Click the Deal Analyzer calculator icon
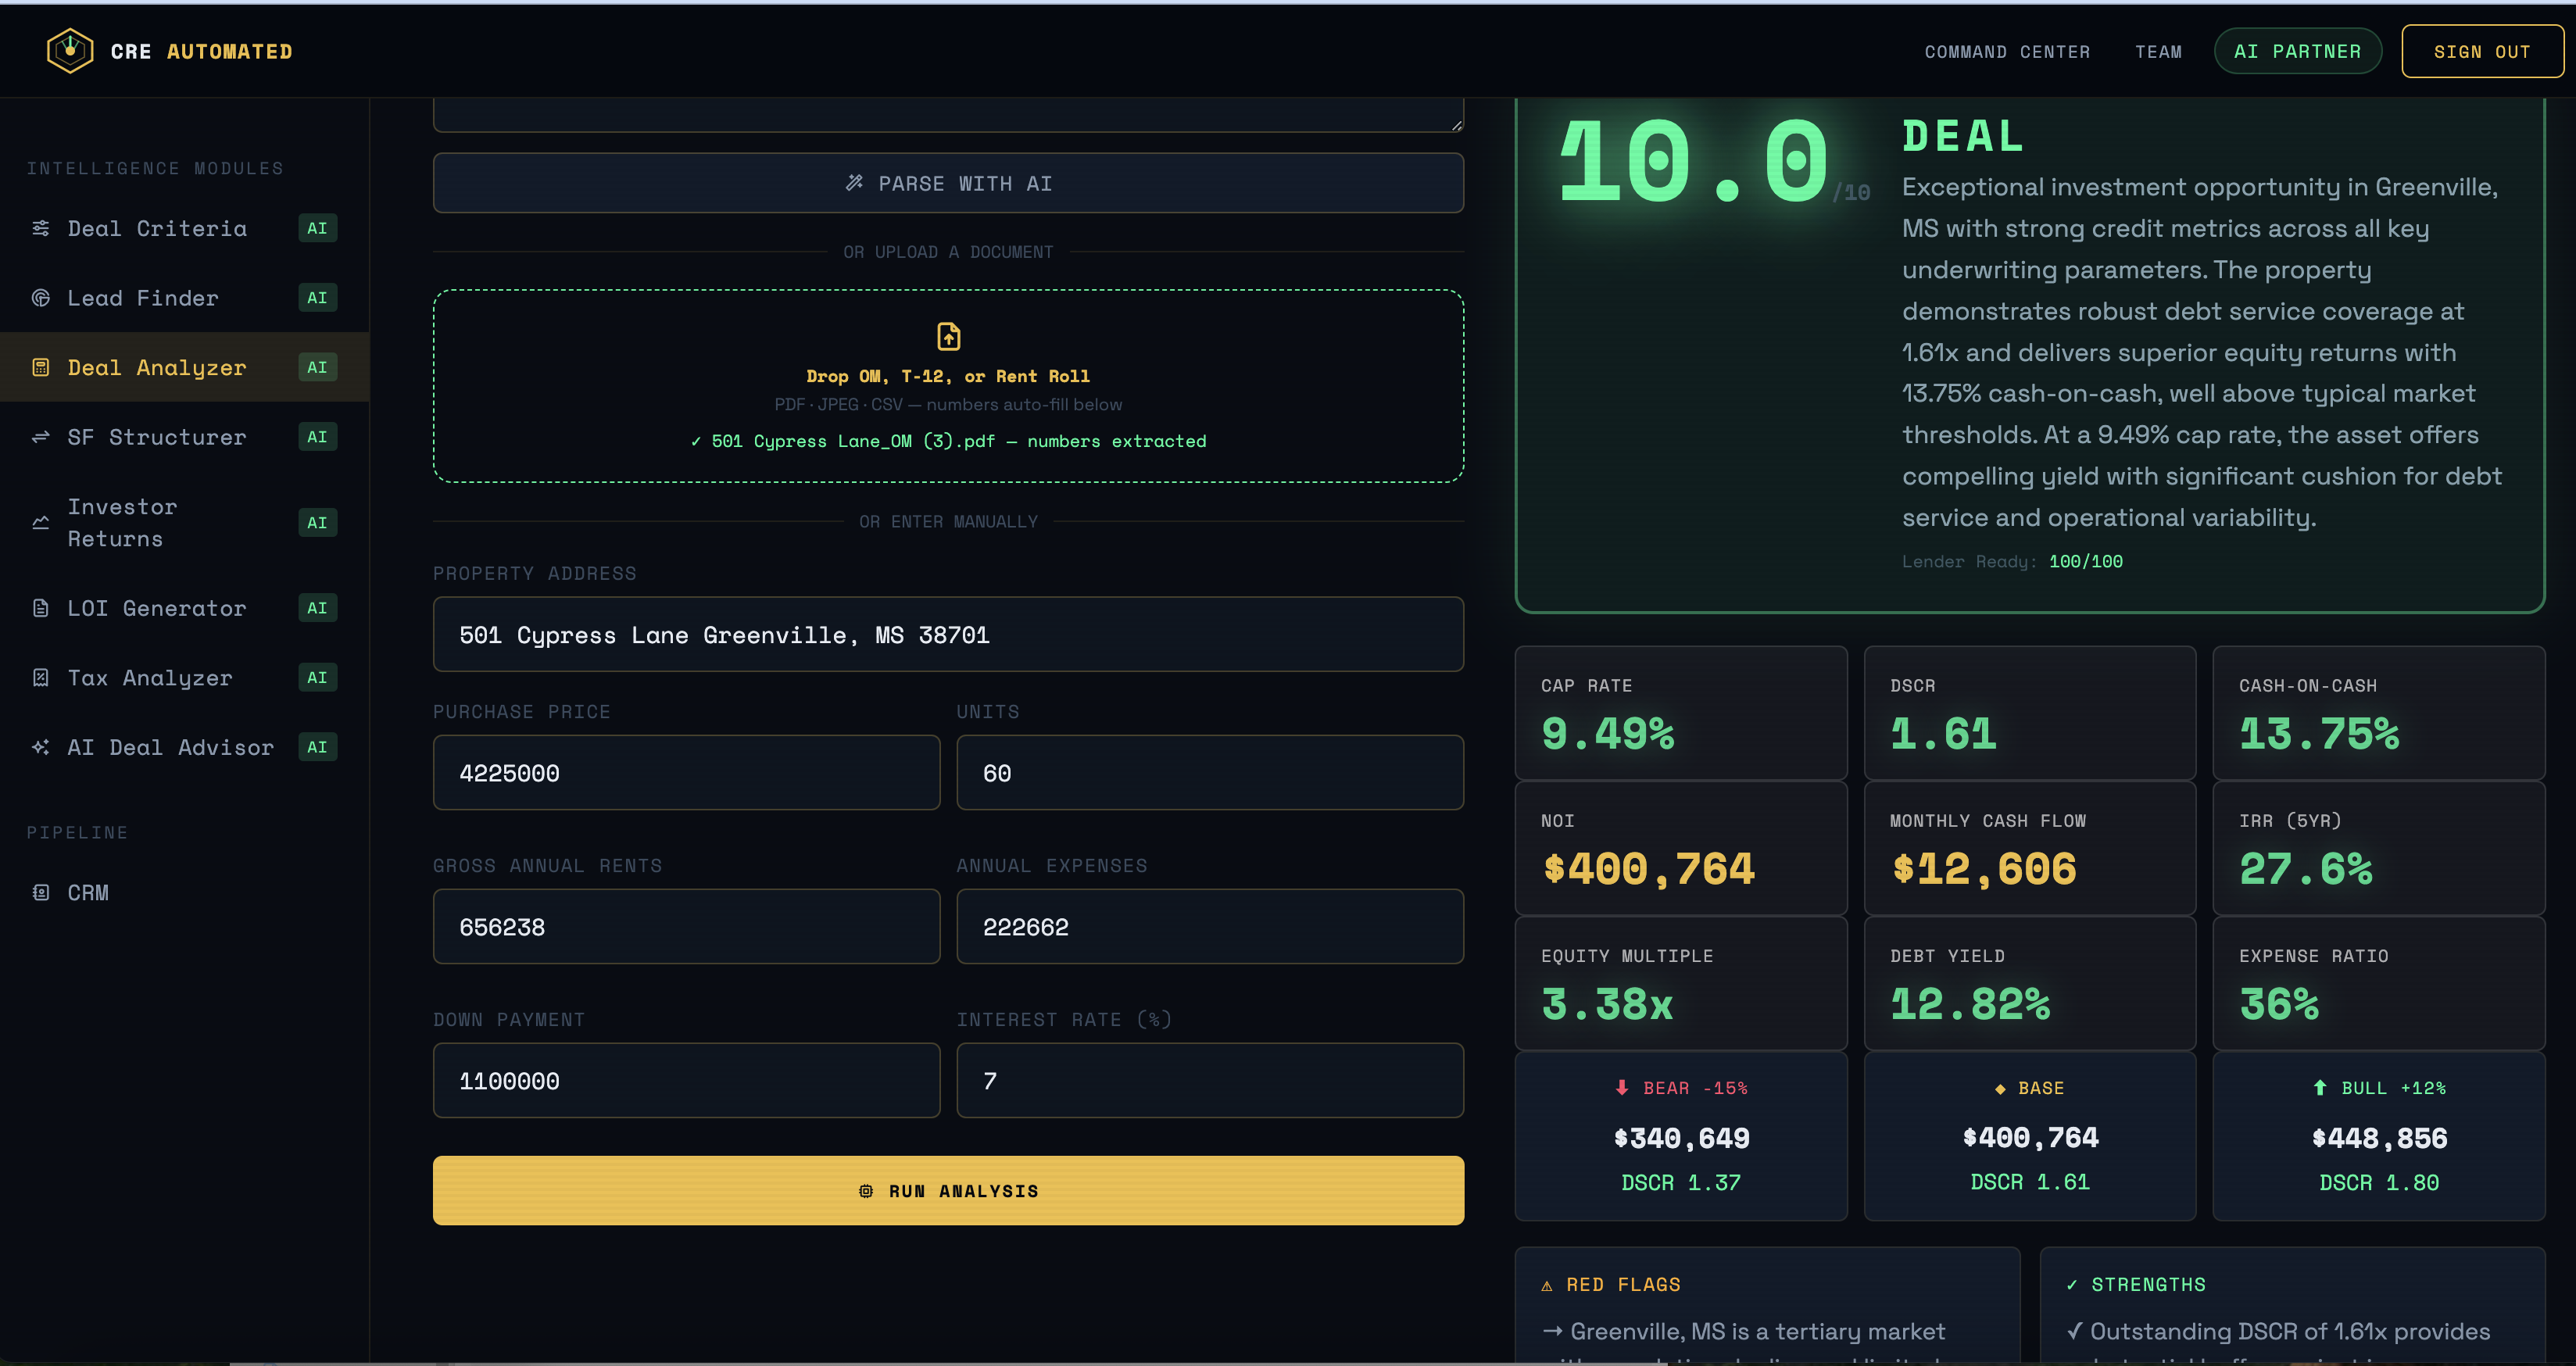 tap(41, 367)
